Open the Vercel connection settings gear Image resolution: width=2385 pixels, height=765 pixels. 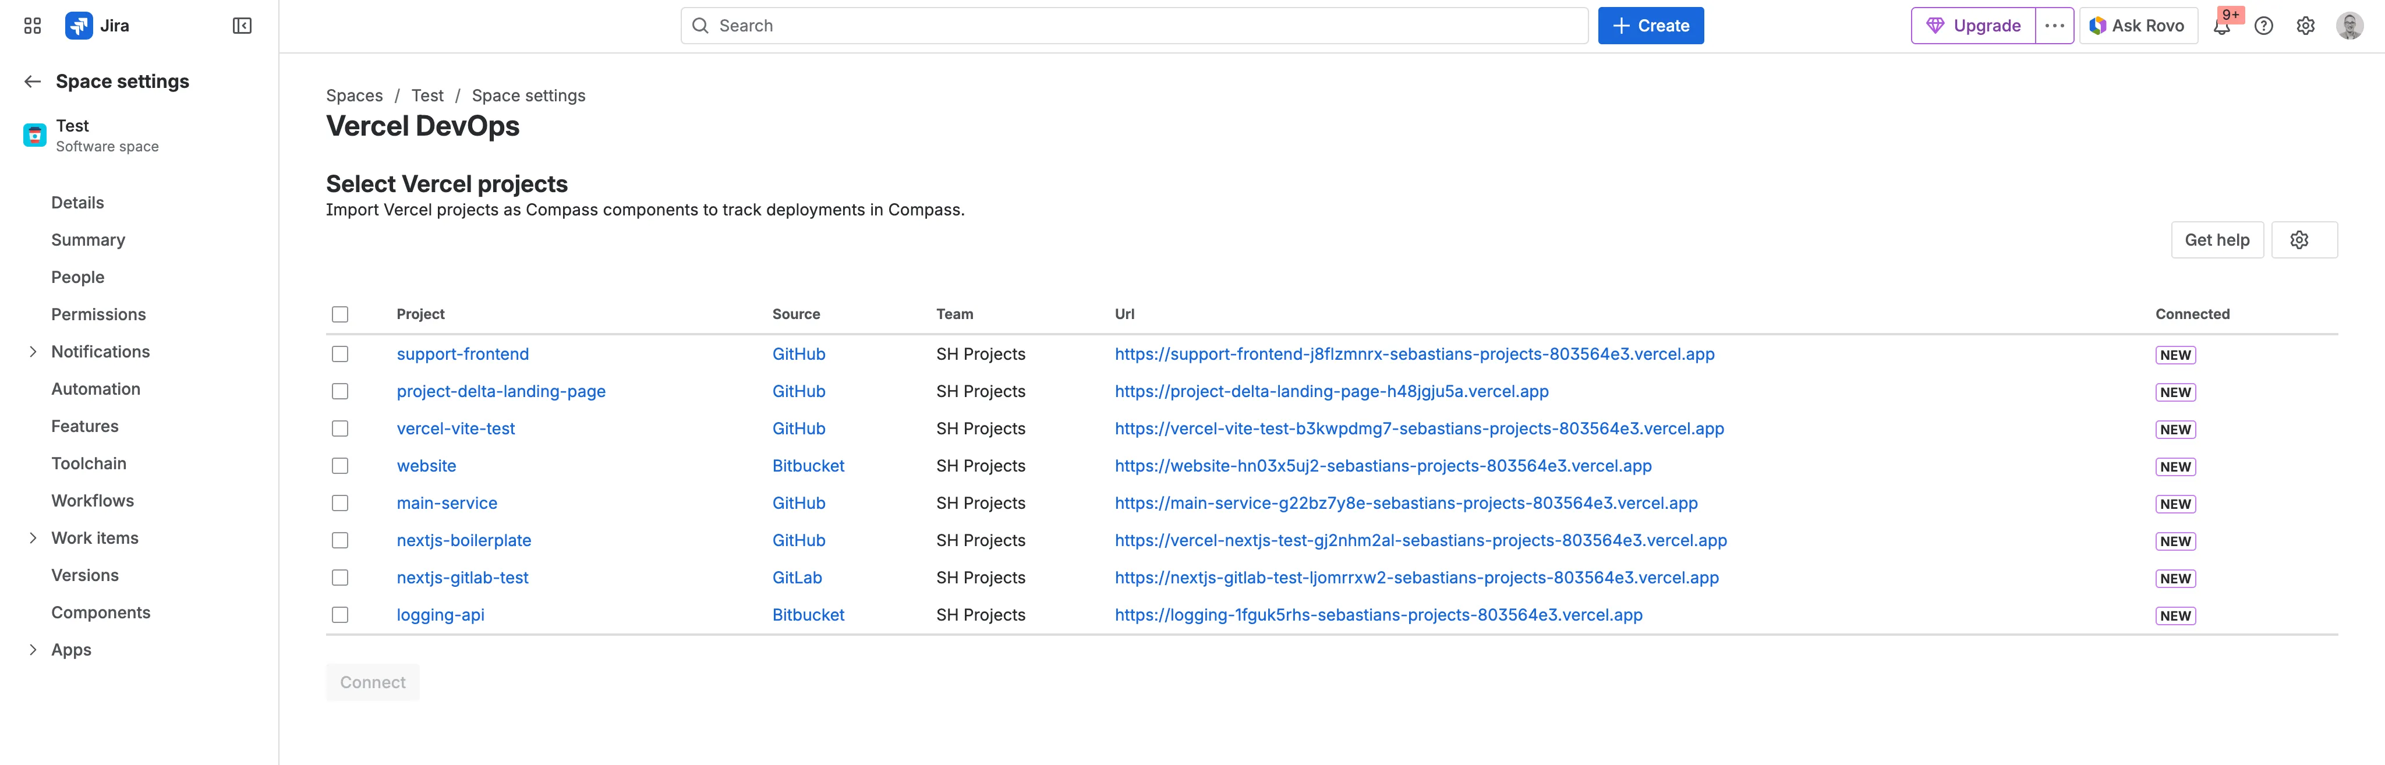[2303, 239]
